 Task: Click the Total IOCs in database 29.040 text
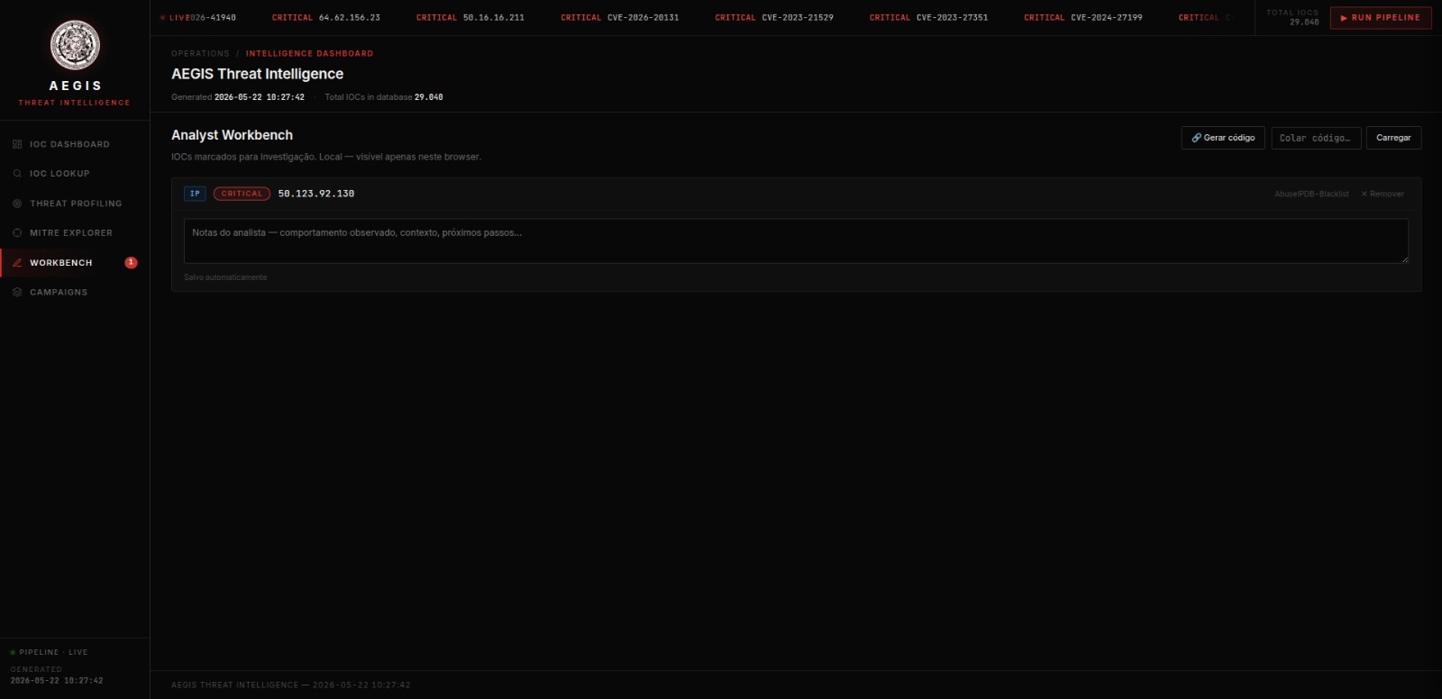384,97
